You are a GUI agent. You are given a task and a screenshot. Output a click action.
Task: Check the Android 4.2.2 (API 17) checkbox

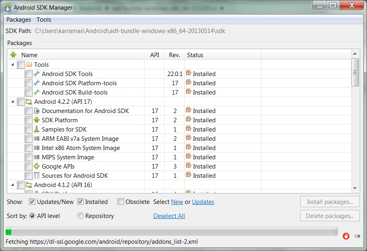click(21, 102)
